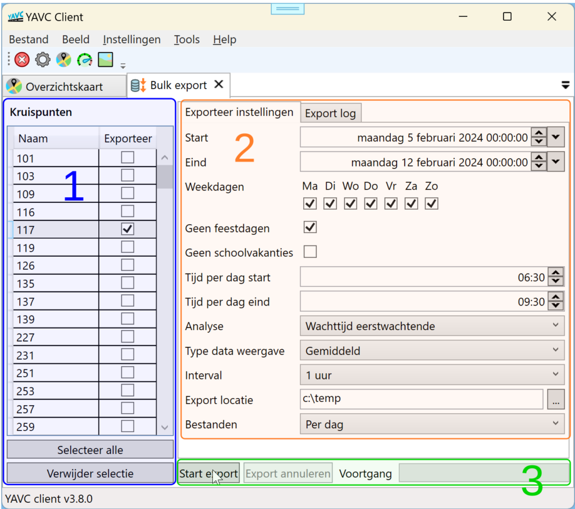Decrease the Eind date with its down arrow
575x509 pixels.
(x=539, y=166)
